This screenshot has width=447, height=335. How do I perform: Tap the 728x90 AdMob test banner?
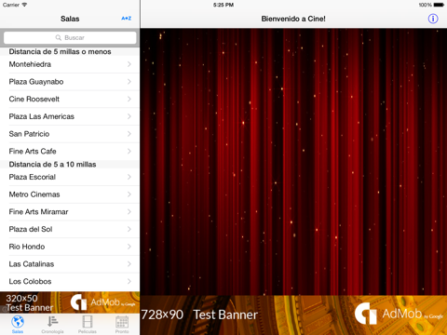pos(293,315)
